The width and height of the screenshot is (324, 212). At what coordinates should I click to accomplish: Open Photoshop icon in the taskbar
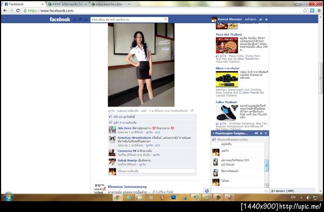click(x=173, y=197)
